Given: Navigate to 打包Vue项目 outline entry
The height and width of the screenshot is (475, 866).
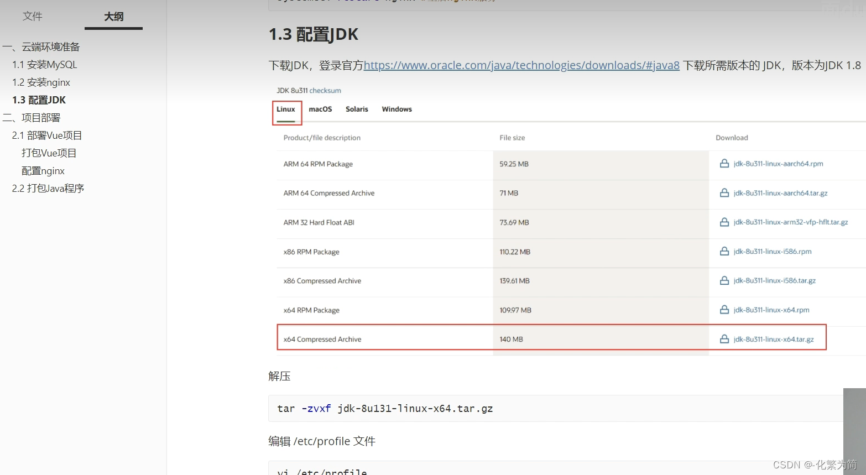Looking at the screenshot, I should pyautogui.click(x=49, y=153).
